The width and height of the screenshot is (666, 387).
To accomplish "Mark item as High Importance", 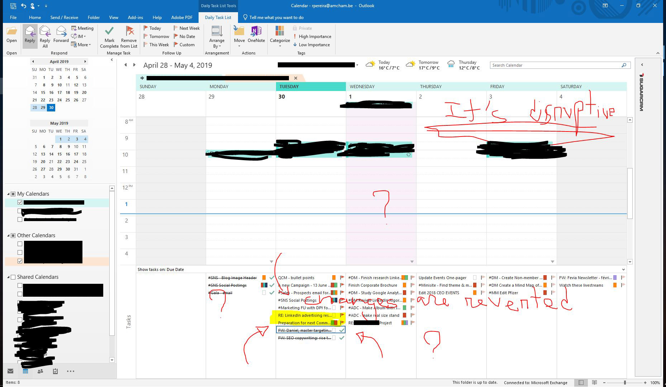I will [312, 37].
